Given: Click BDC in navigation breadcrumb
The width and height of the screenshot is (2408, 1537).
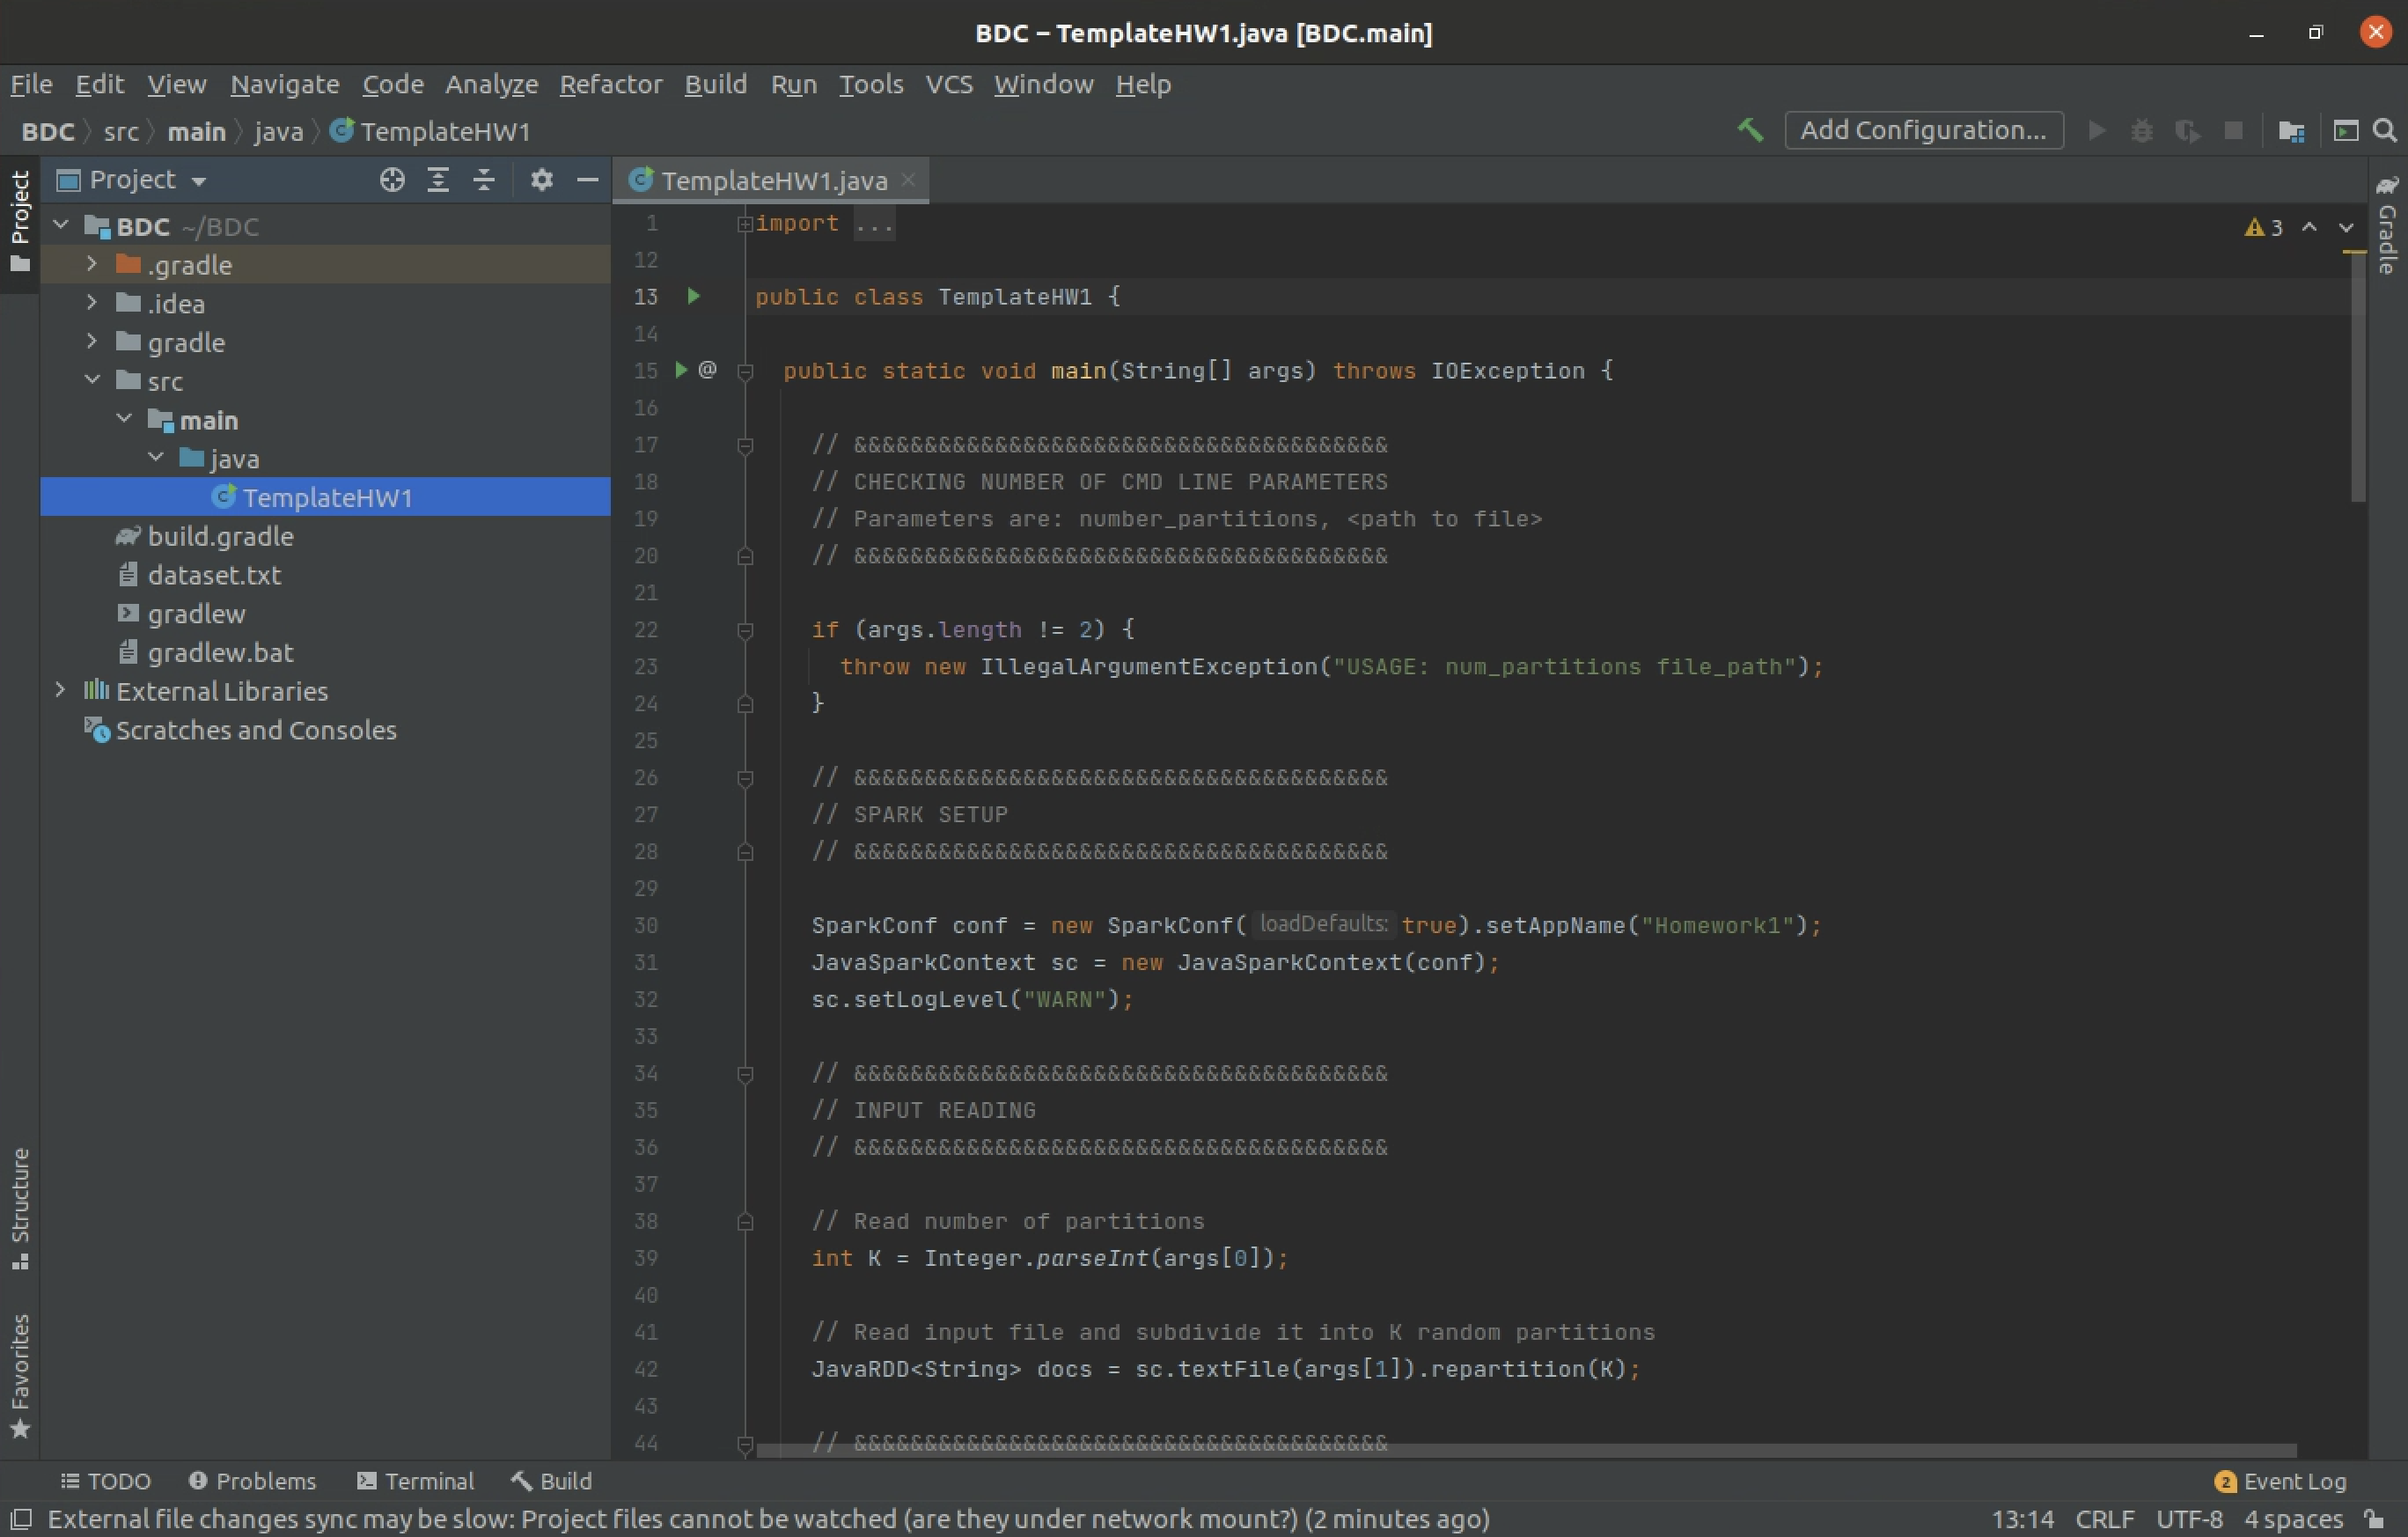Looking at the screenshot, I should tap(48, 132).
